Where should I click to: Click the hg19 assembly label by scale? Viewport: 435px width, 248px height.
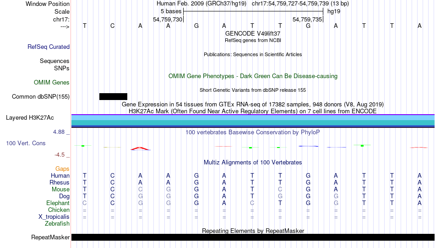click(334, 11)
